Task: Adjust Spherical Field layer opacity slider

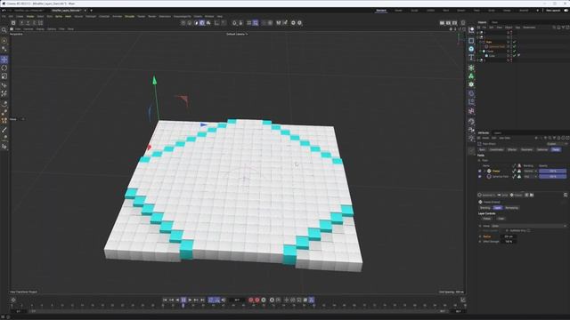Action: click(552, 176)
